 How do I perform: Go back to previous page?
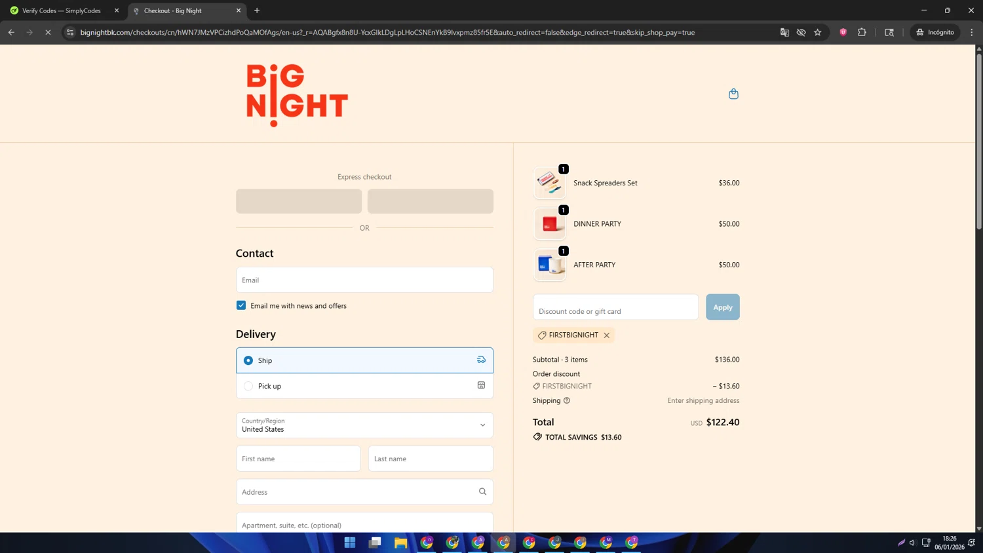coord(11,32)
